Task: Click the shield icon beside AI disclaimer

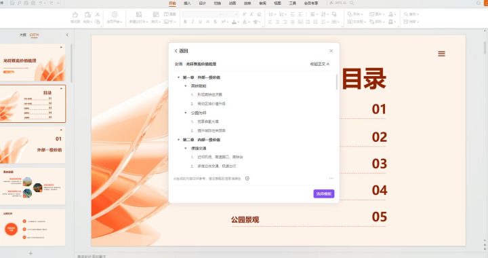Action: [247, 179]
